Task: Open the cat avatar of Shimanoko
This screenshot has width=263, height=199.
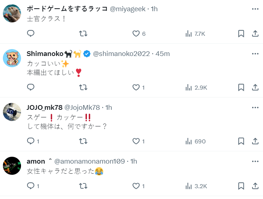Action: click(x=12, y=58)
